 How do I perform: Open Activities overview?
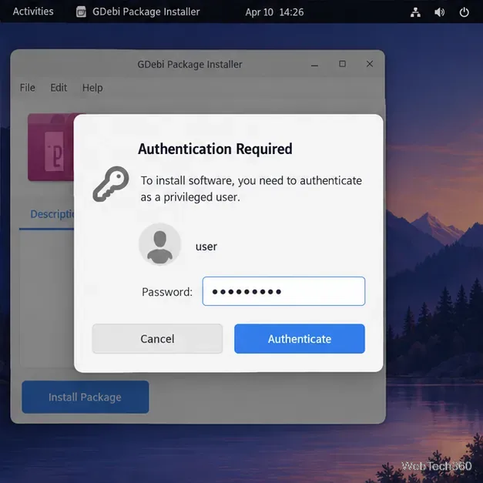(x=33, y=12)
